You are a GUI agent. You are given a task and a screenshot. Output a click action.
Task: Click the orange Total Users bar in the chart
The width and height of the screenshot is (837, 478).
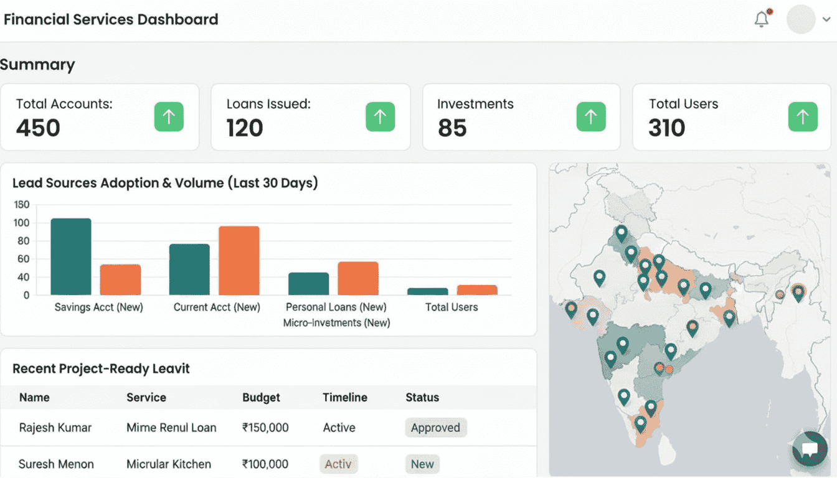[477, 289]
